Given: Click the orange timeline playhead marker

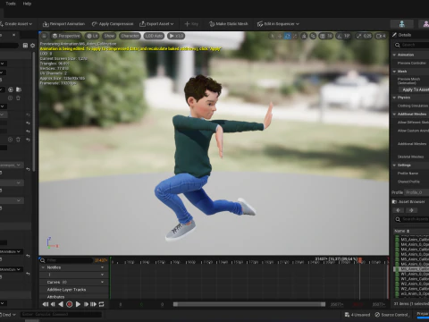Looking at the screenshot, I should tap(360, 260).
